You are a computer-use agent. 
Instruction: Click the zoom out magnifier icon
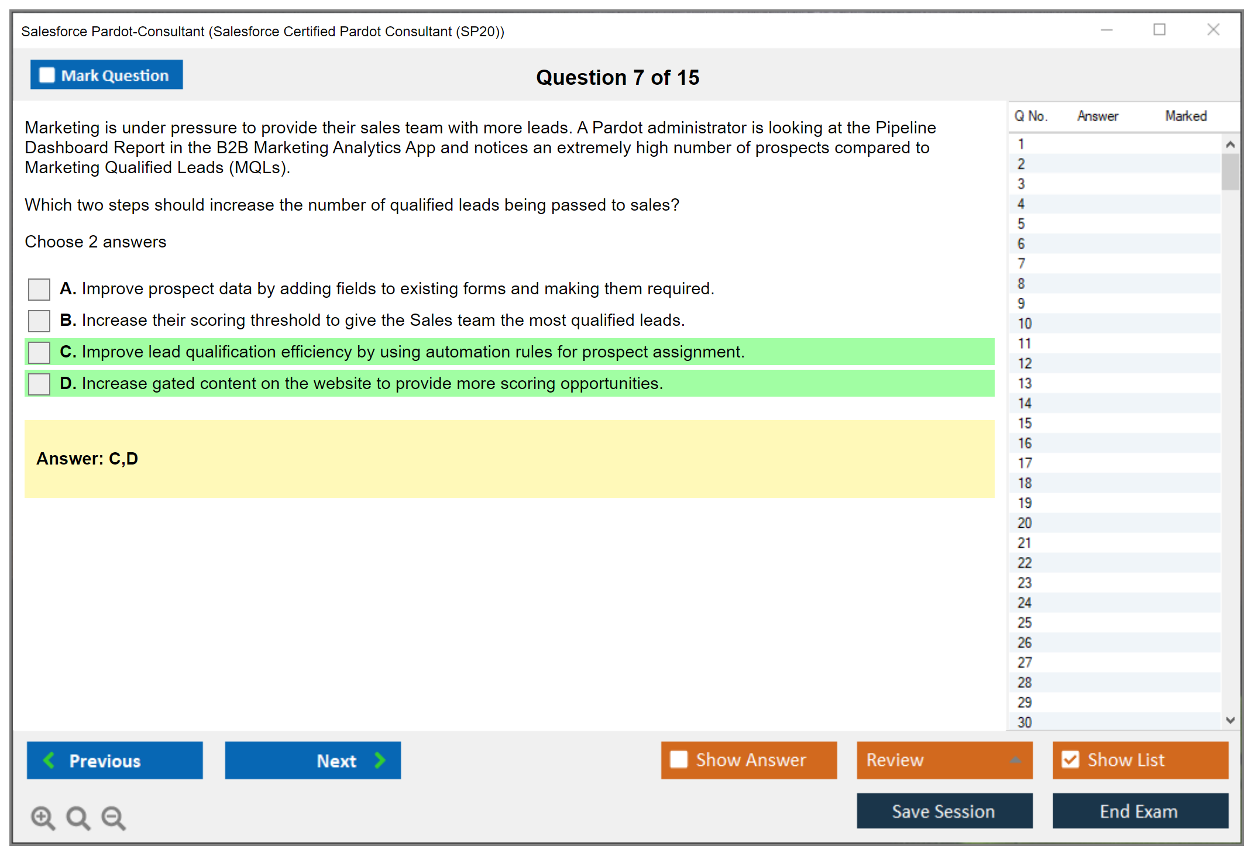point(114,817)
